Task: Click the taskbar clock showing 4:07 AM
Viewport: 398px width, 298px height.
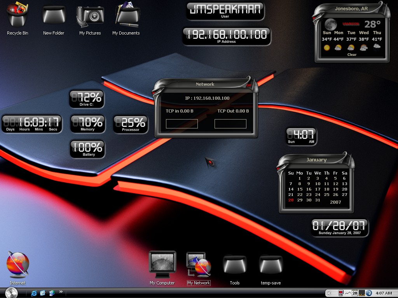Action: pos(384,293)
